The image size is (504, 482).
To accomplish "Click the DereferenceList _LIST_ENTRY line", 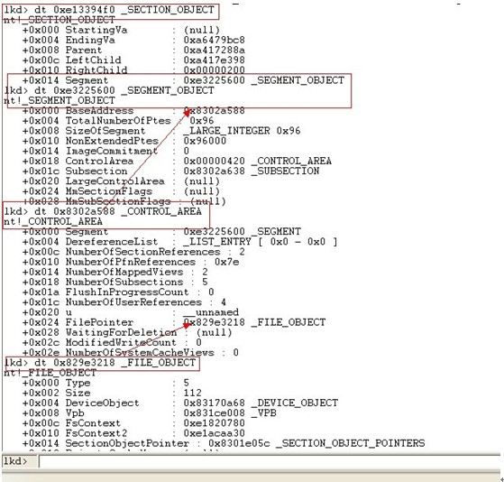I will click(180, 242).
